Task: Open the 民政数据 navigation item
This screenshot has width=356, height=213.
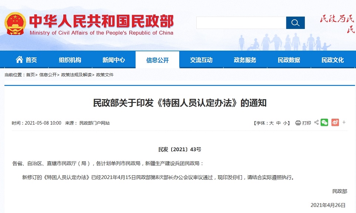Action: [289, 60]
